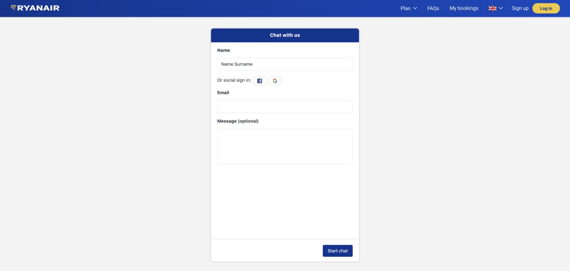Image resolution: width=570 pixels, height=271 pixels.
Task: Click the Ryanair logo in header
Action: tap(35, 8)
